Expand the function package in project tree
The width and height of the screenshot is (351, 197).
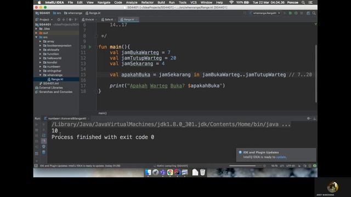coord(40,54)
